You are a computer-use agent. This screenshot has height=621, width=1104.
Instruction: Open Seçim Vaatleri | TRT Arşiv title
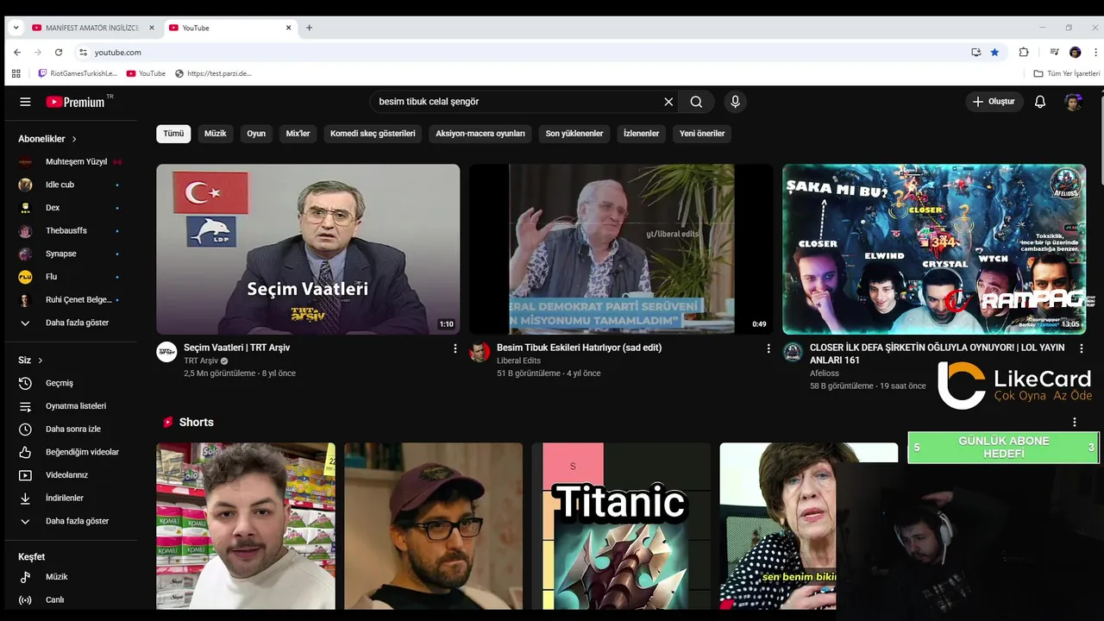coord(236,348)
